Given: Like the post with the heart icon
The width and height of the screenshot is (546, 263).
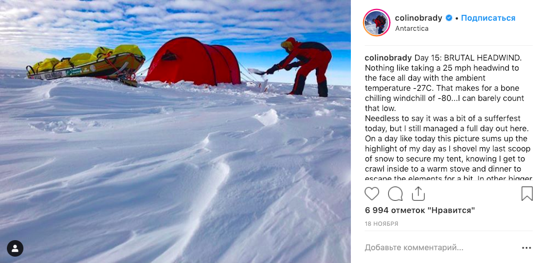Looking at the screenshot, I should (372, 193).
